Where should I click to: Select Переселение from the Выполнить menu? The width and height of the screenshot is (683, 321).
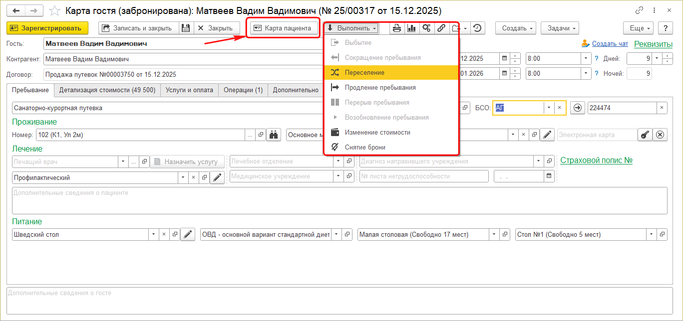pyautogui.click(x=364, y=73)
